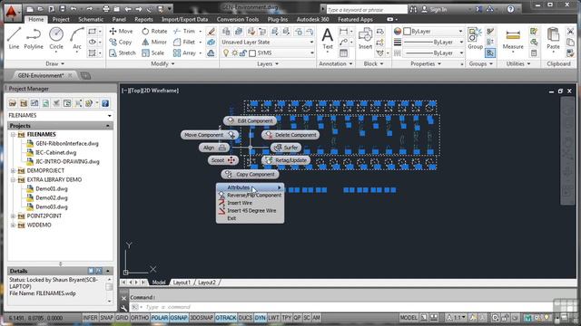Toggle GRID display in status bar
Screen dimensions: 581x326
(122, 318)
